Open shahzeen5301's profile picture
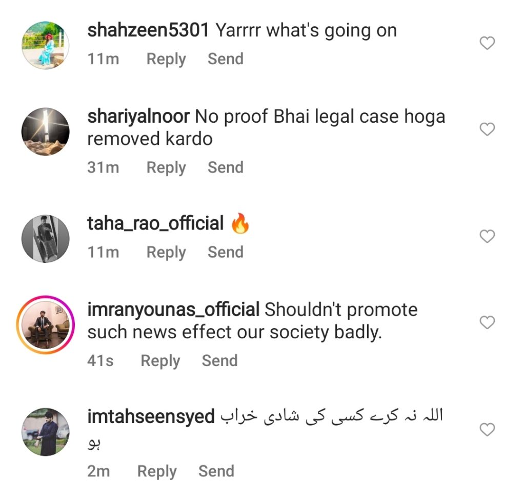525x498 pixels. 46,45
